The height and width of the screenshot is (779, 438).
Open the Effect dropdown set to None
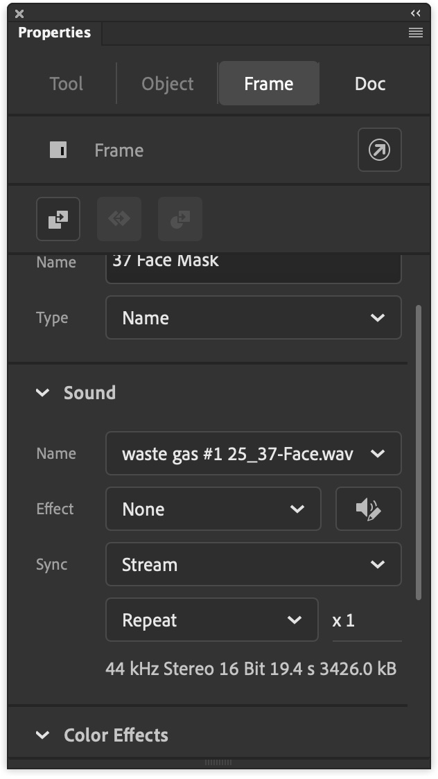pyautogui.click(x=213, y=509)
